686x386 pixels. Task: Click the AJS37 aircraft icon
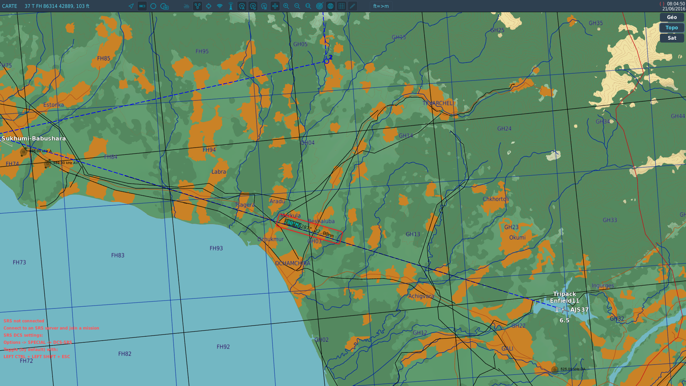563,310
